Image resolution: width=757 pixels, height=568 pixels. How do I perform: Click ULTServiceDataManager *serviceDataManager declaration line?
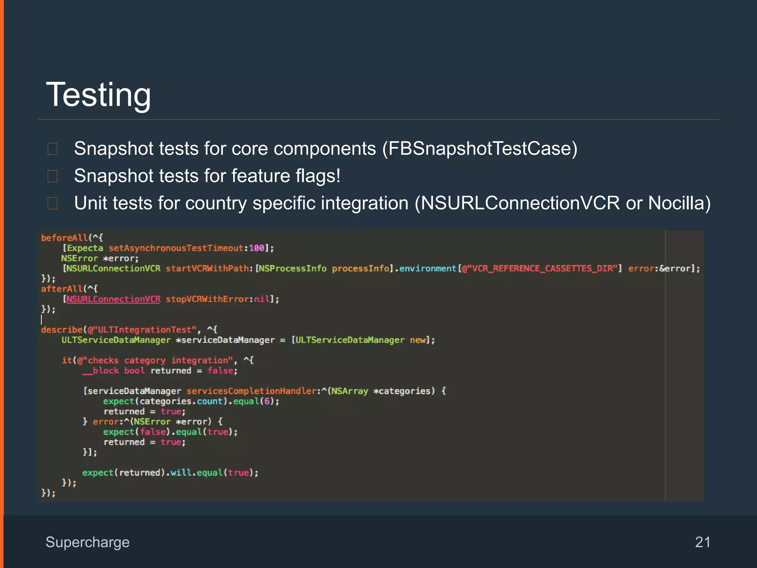[248, 340]
